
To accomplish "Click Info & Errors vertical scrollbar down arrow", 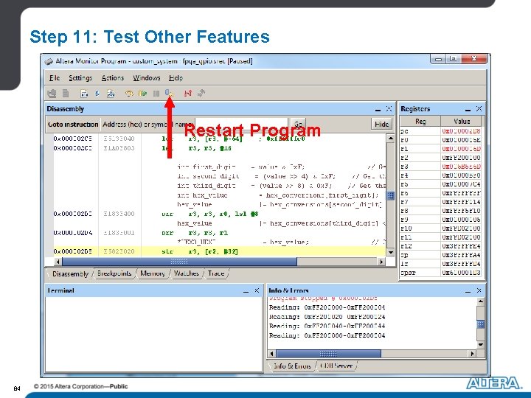I will (481, 344).
